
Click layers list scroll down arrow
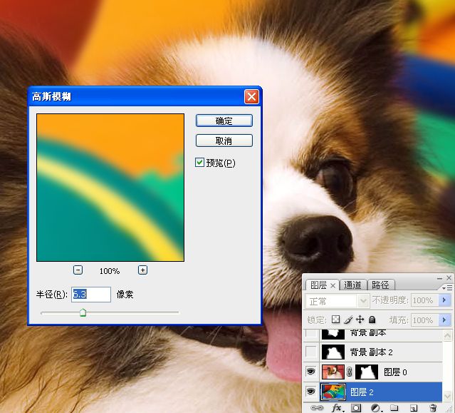tap(447, 396)
